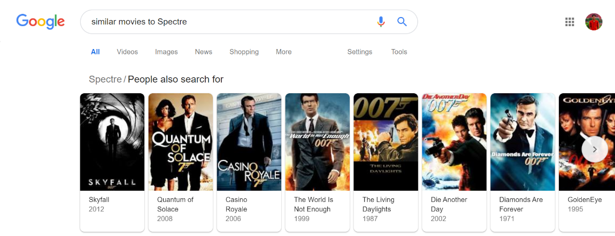Viewport: 615px width, 236px height.
Task: Click The World Is Not Enough title
Action: click(x=313, y=205)
